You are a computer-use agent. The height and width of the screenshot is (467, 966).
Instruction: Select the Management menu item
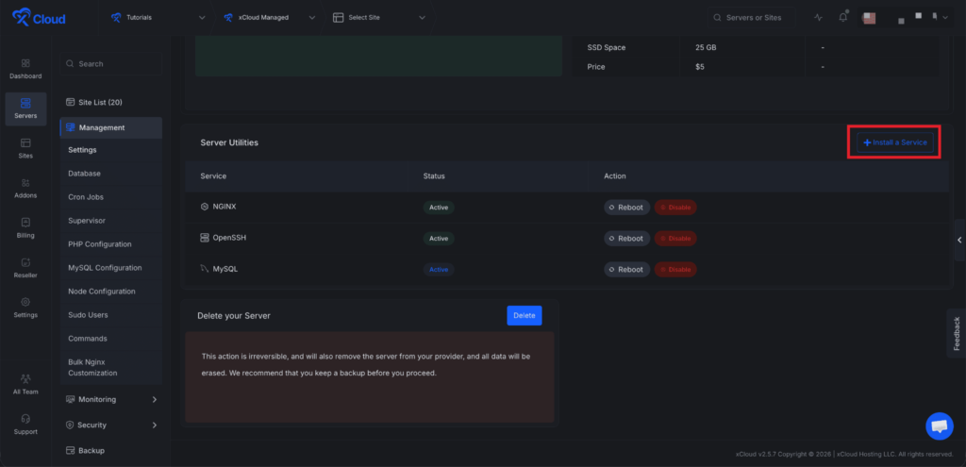tap(111, 127)
